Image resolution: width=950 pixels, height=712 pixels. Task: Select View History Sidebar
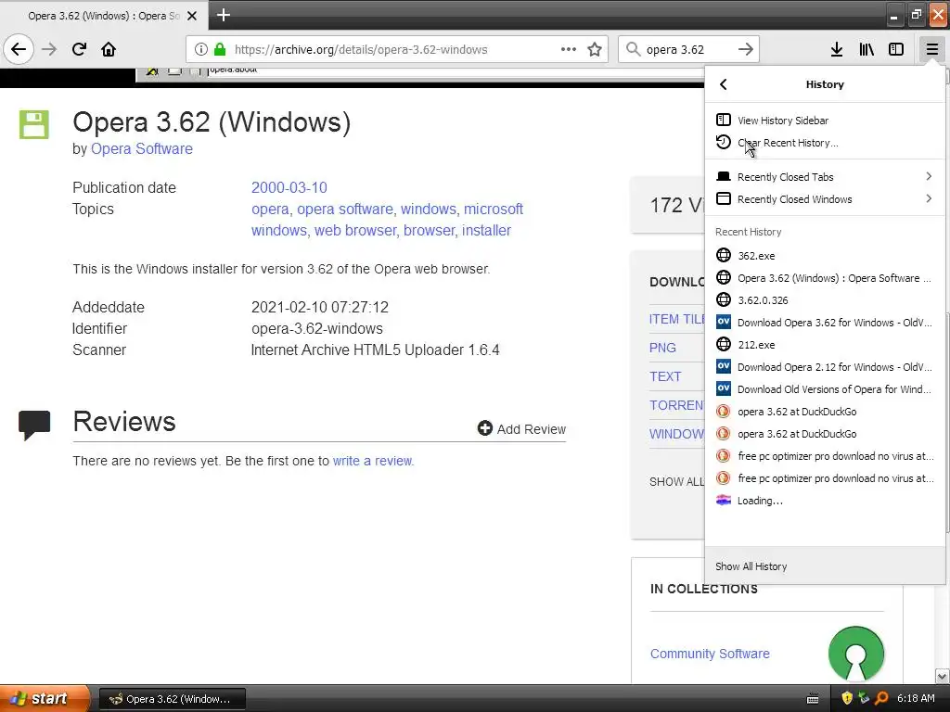coord(825,120)
